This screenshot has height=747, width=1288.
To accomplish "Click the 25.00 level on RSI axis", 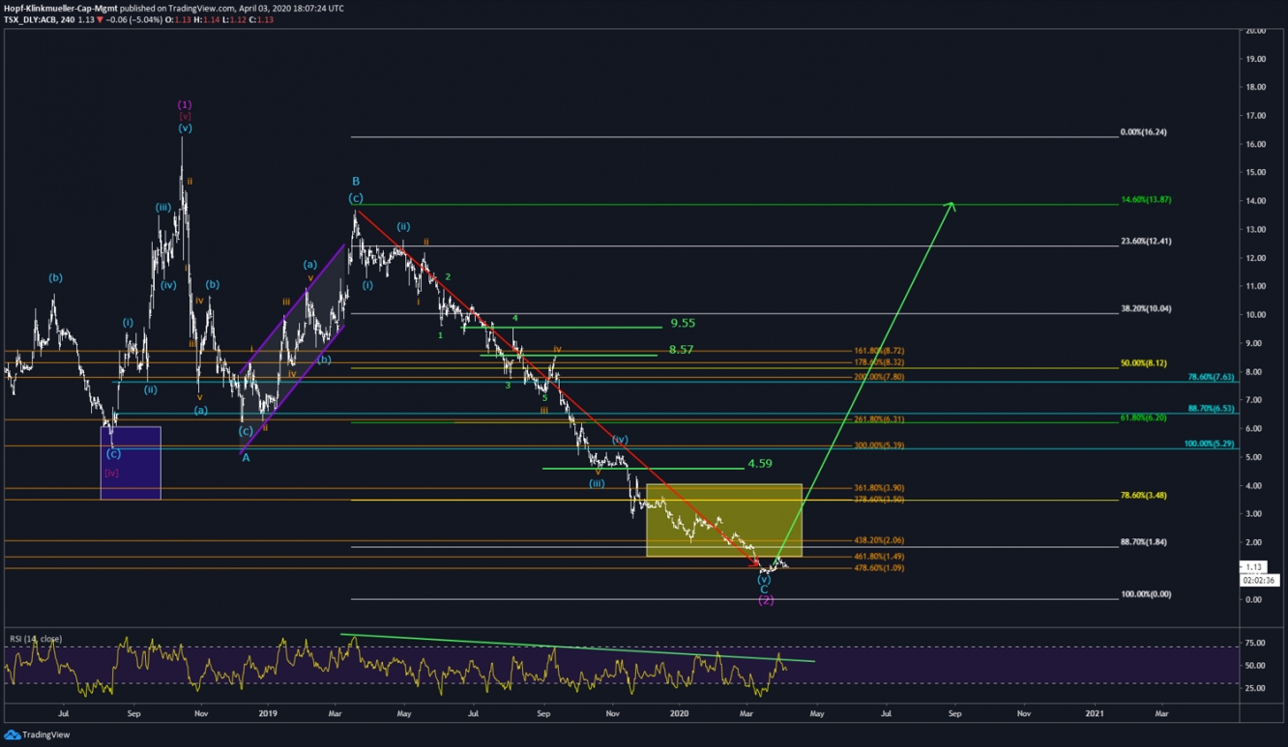I will coord(1256,689).
